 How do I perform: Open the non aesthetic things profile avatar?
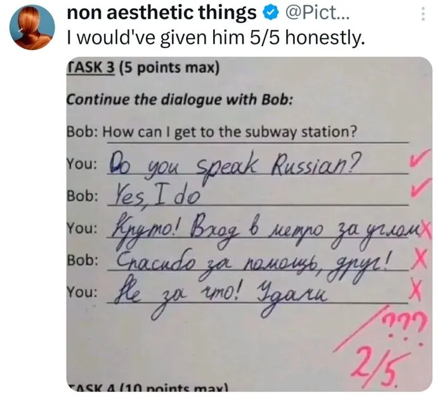(33, 27)
